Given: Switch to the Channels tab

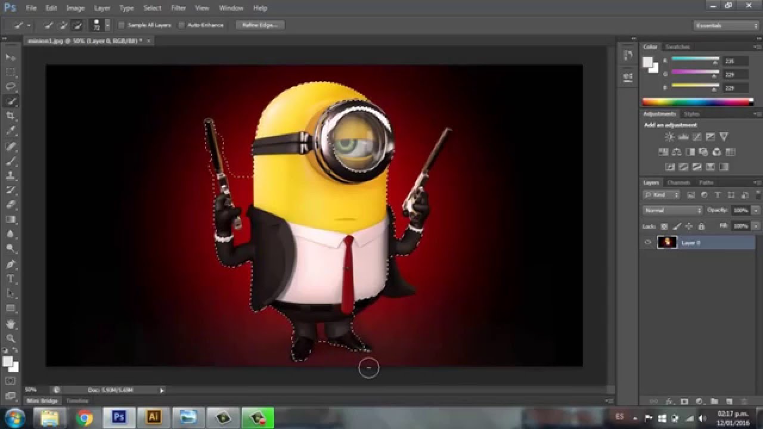Looking at the screenshot, I should click(678, 182).
